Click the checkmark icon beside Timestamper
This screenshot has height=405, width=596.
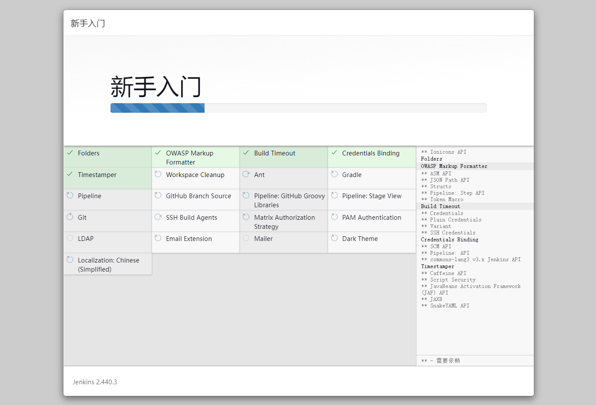(x=70, y=174)
